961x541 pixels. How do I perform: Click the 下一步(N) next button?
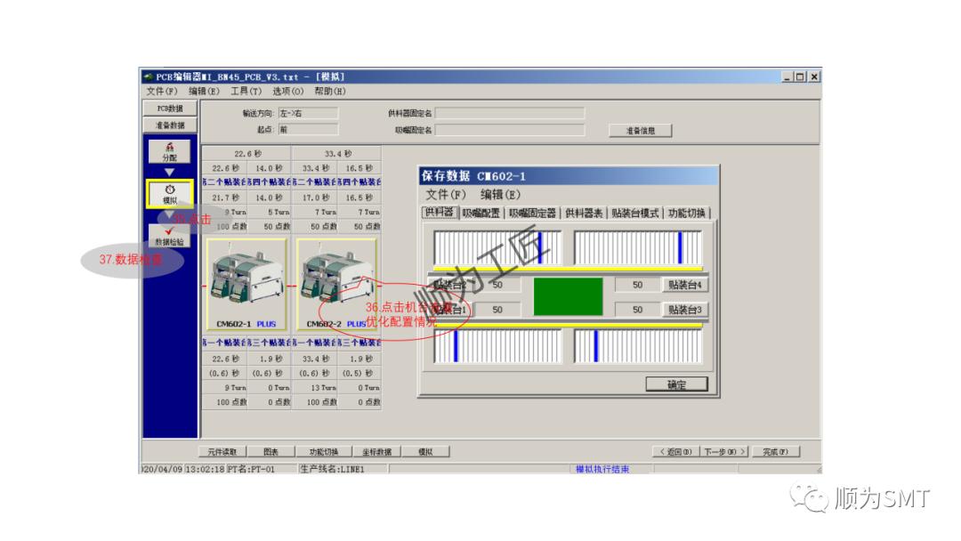point(724,451)
